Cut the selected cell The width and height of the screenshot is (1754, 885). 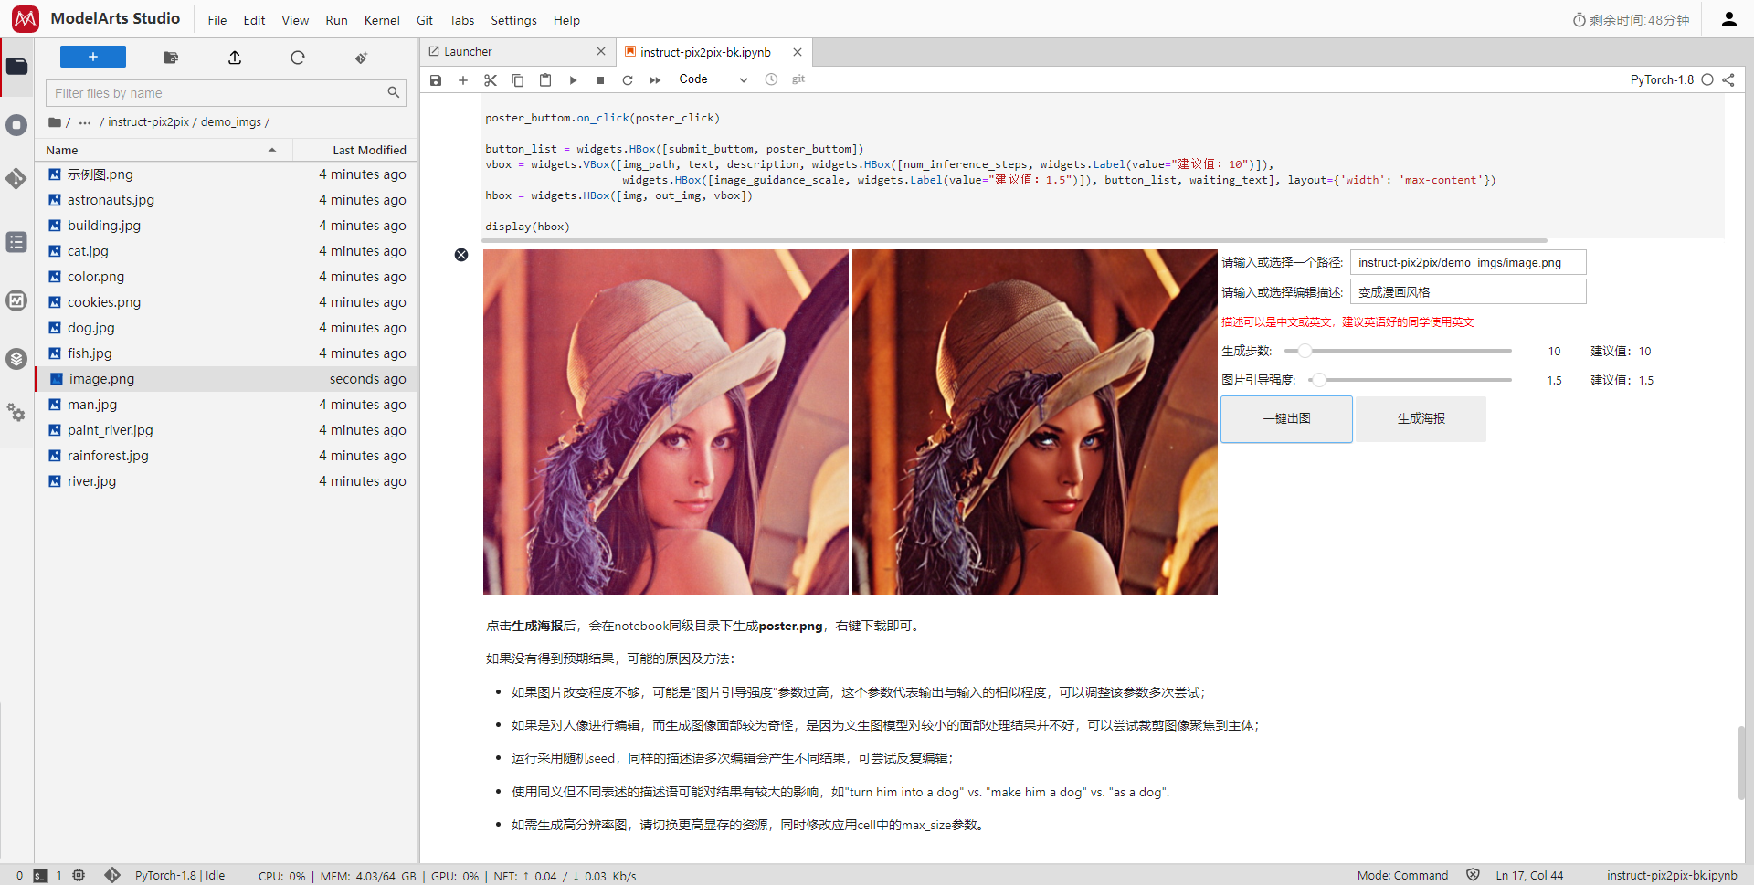click(491, 80)
